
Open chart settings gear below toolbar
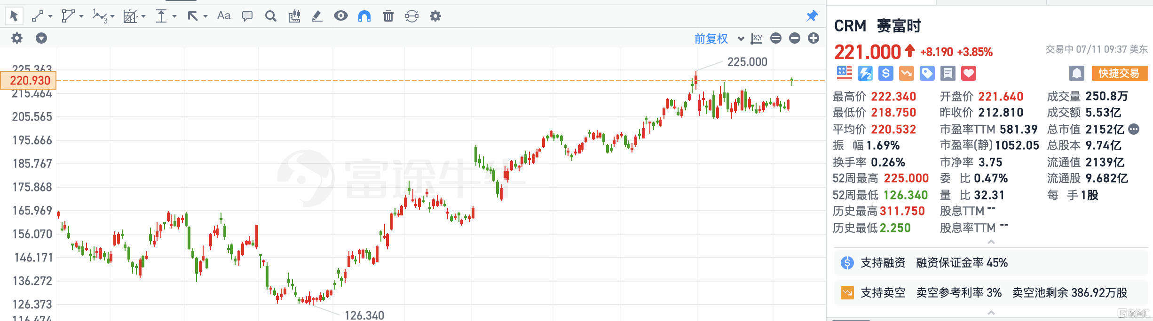17,38
